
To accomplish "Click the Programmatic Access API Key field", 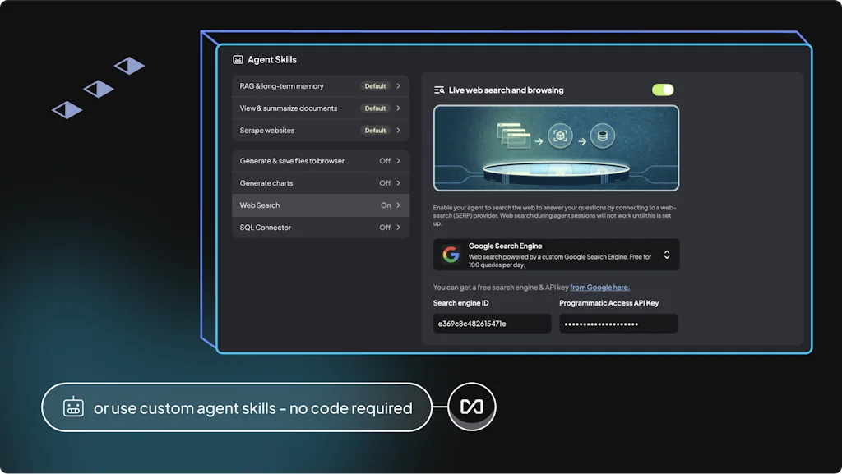I will 618,324.
